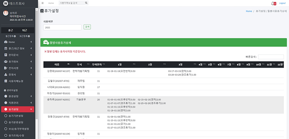The width and height of the screenshot is (289, 139).
Task: Click the Logout link
Action: [x=282, y=3]
